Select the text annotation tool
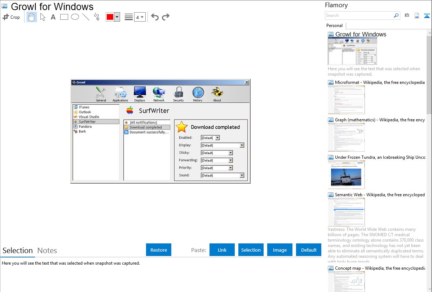This screenshot has width=432, height=292. click(x=53, y=17)
